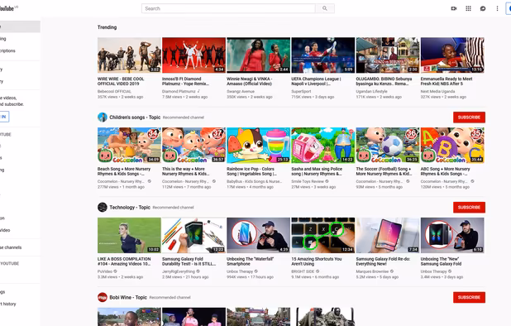Play the OLUGAMBO Bibino Sebunya thumbnail
The height and width of the screenshot is (326, 511).
click(x=388, y=55)
